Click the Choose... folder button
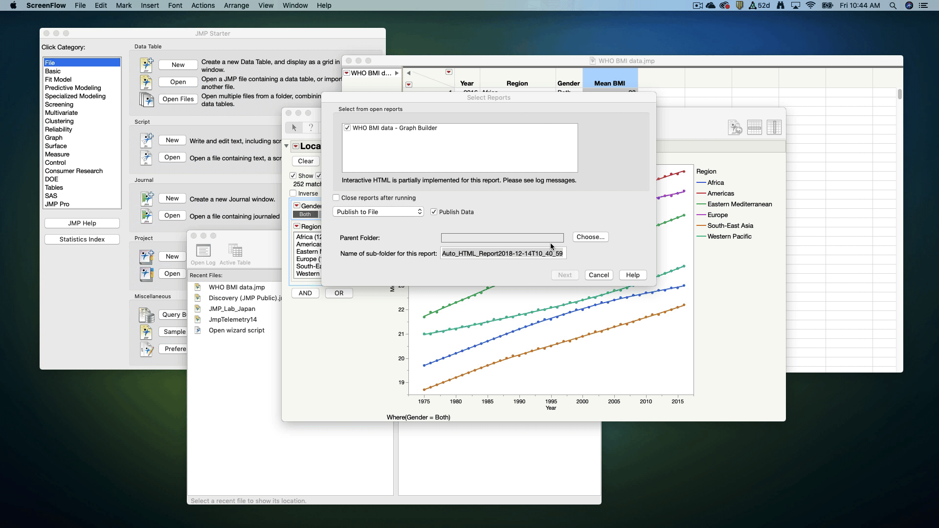Viewport: 939px width, 528px height. coord(590,237)
